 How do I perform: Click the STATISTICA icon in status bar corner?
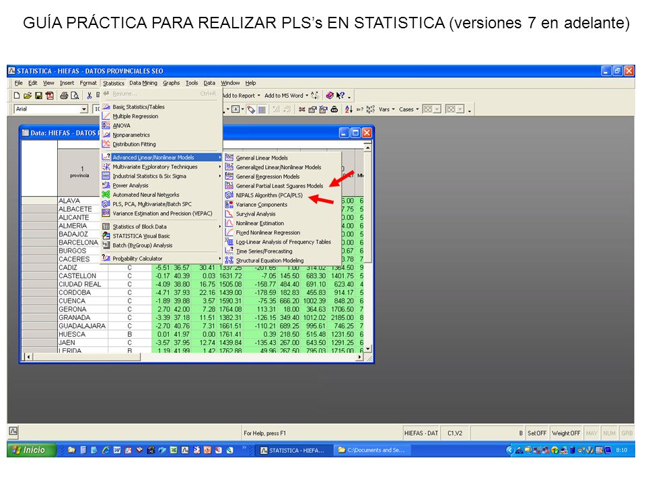click(x=13, y=431)
